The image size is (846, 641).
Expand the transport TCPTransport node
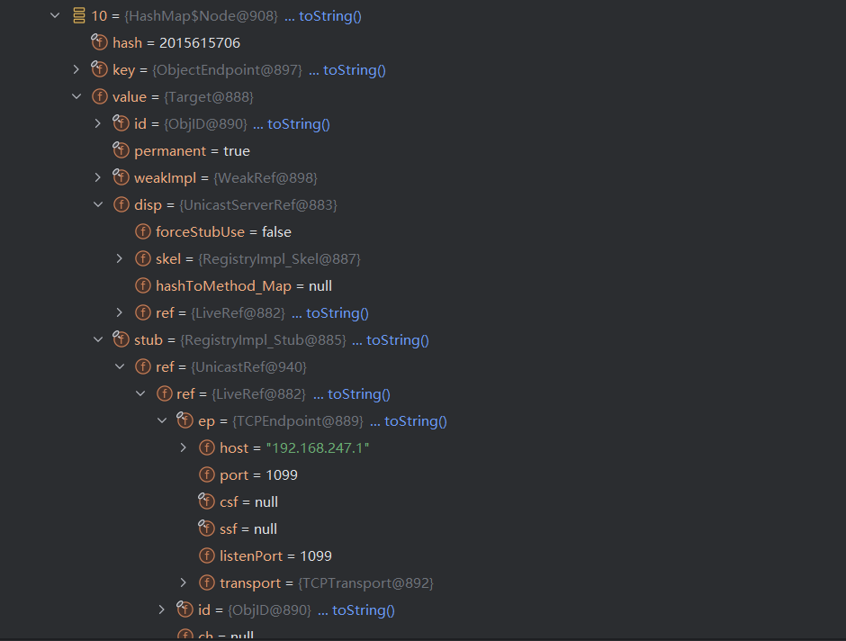click(x=184, y=583)
